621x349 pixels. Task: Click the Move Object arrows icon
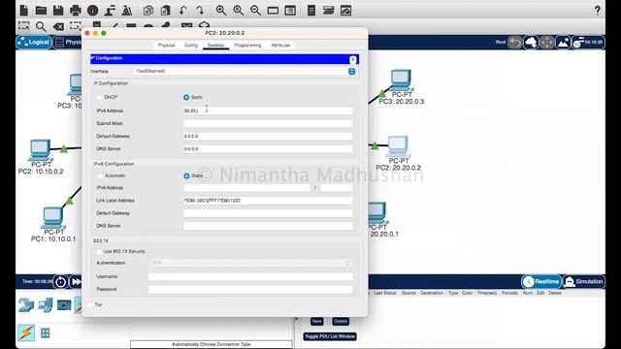[x=547, y=42]
